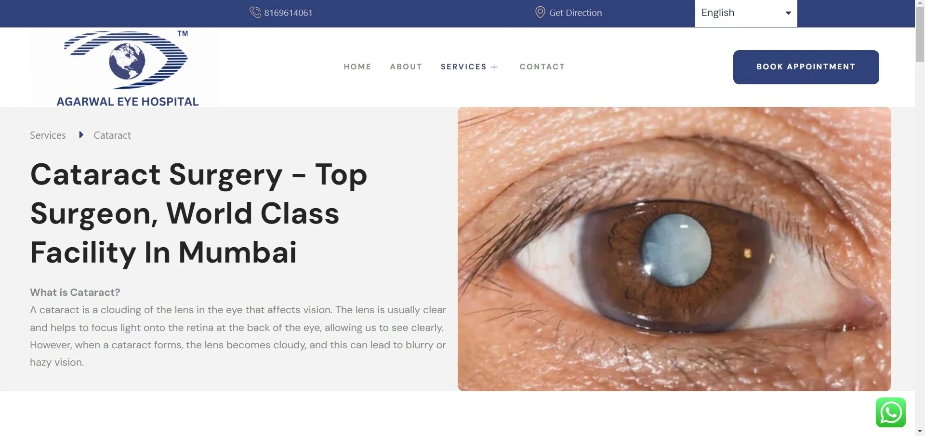Click the breadcrumb arrow separator
The width and height of the screenshot is (925, 436).
click(x=81, y=135)
